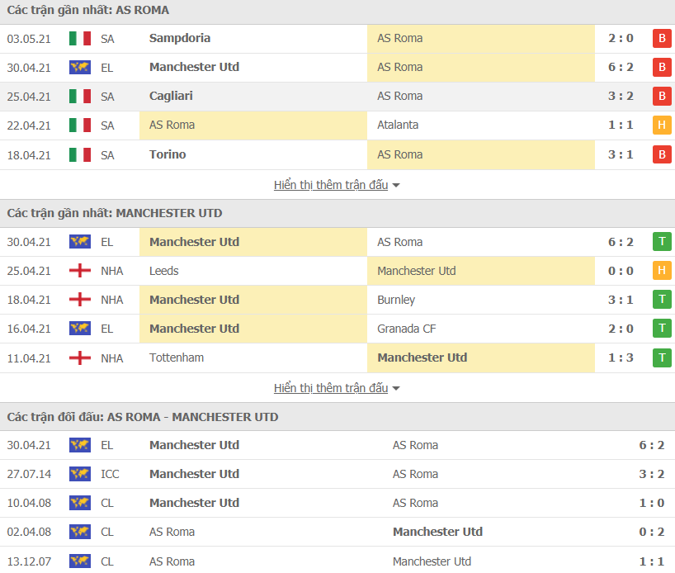675x573 pixels.
Task: Click the orange H badge for Atalanta match
Action: pos(660,125)
